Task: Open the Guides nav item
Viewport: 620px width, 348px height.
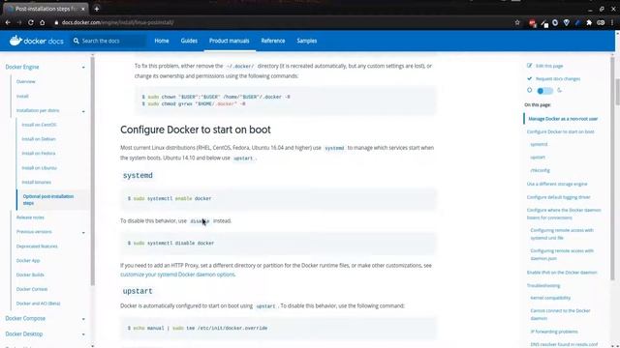Action: 189,41
